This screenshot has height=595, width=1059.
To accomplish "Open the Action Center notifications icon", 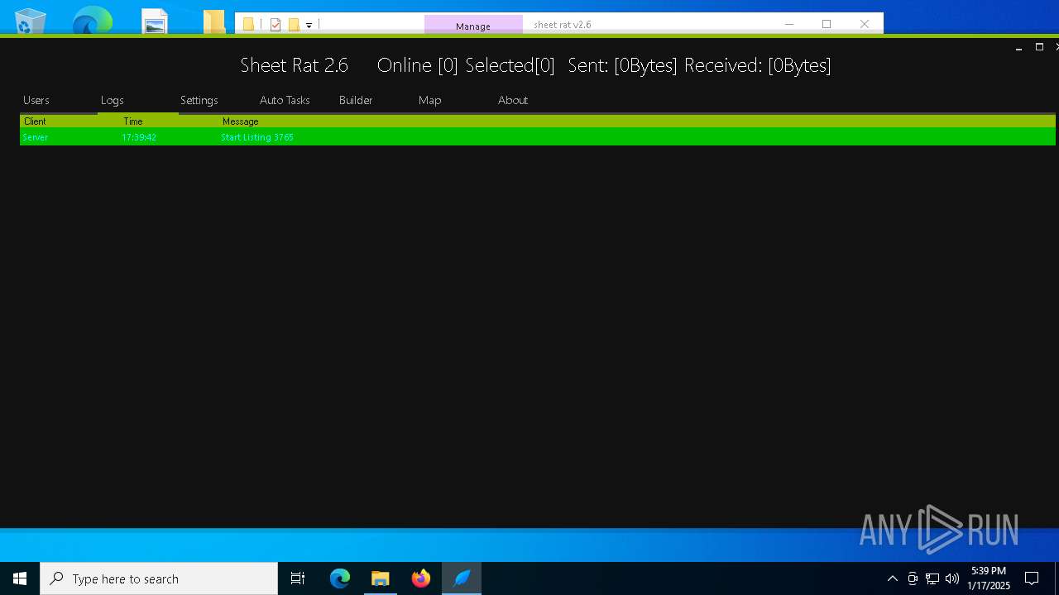I will (x=1032, y=578).
